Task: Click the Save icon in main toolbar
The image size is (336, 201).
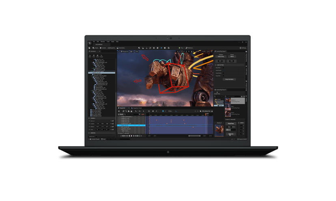Action: pyautogui.click(x=89, y=48)
